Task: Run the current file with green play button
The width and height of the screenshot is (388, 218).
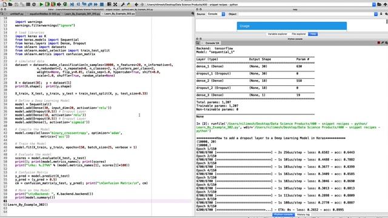Action: coord(41,4)
